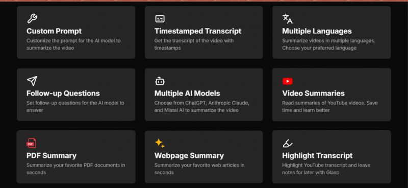Click the robot icon on Multiple AI Models
Screen dimensions: 408x188
(160, 81)
